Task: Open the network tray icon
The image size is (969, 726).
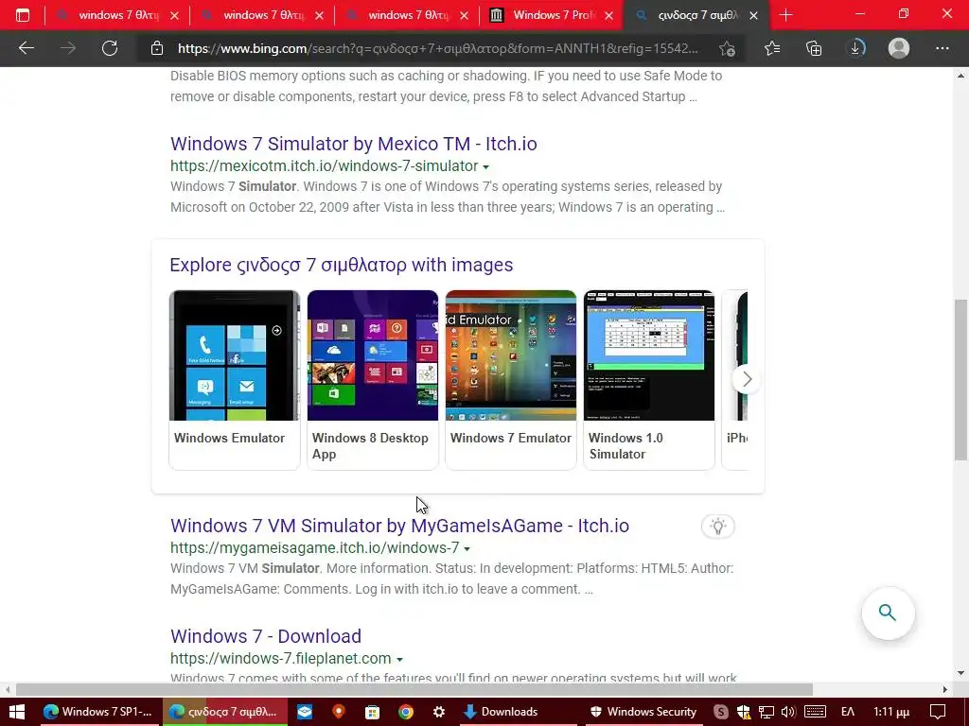Action: [x=766, y=712]
